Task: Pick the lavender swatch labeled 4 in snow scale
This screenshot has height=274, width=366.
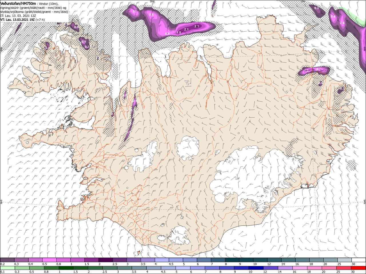Action: pos(162,260)
